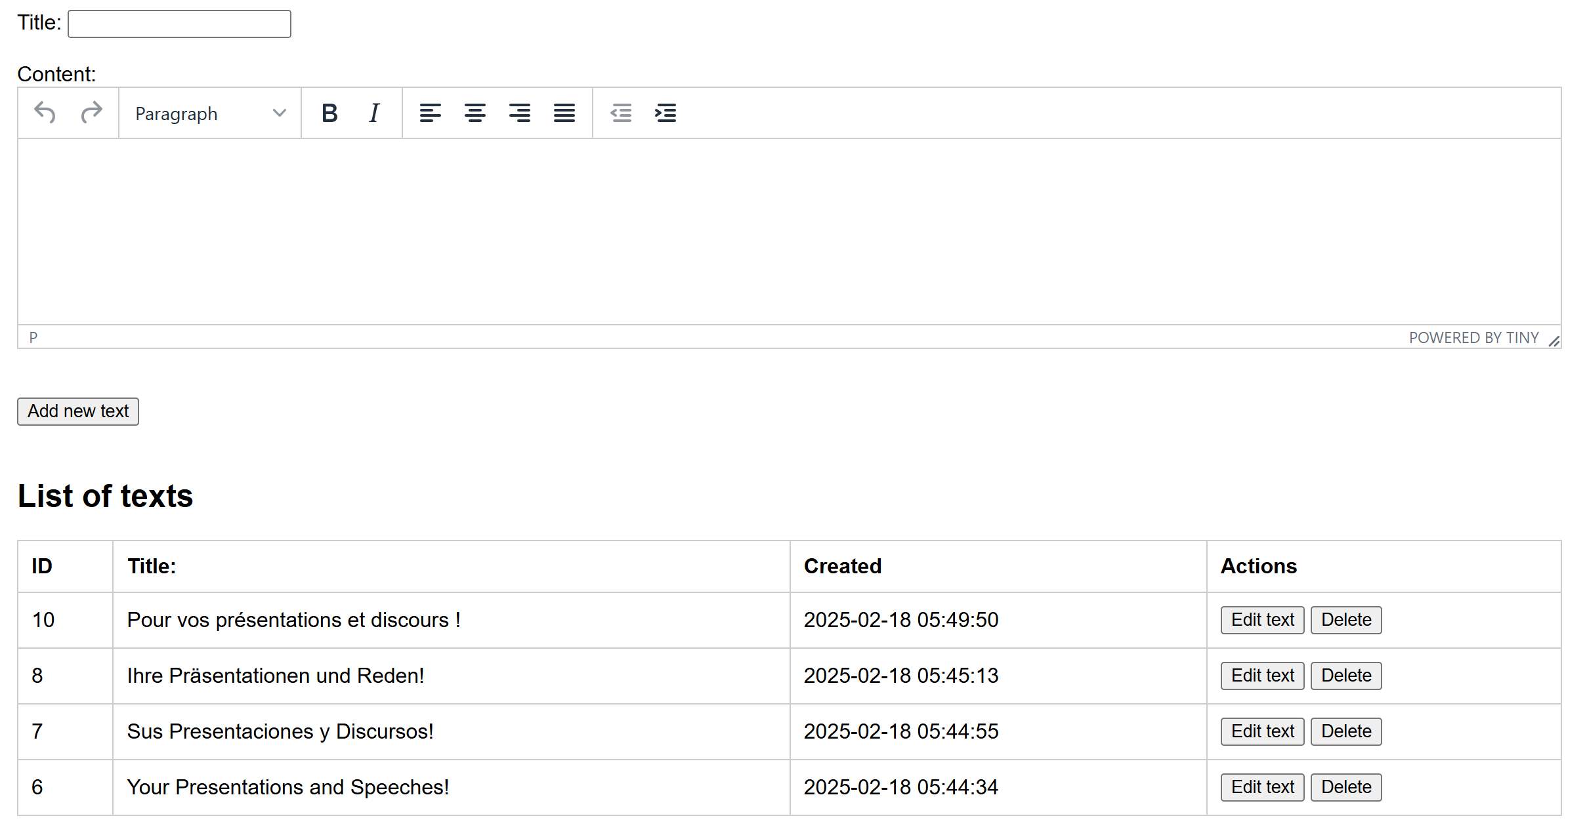Toggle italic formatting

pos(374,113)
